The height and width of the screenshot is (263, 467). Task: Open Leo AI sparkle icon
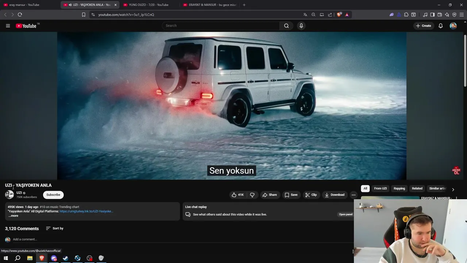(x=447, y=15)
